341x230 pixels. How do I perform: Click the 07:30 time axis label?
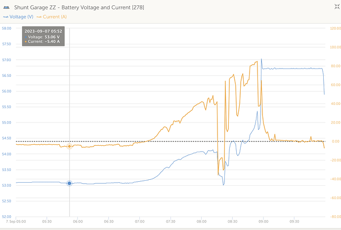tap(170, 222)
